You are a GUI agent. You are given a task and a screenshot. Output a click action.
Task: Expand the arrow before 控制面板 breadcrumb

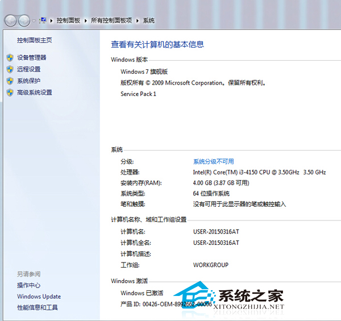tap(52, 20)
